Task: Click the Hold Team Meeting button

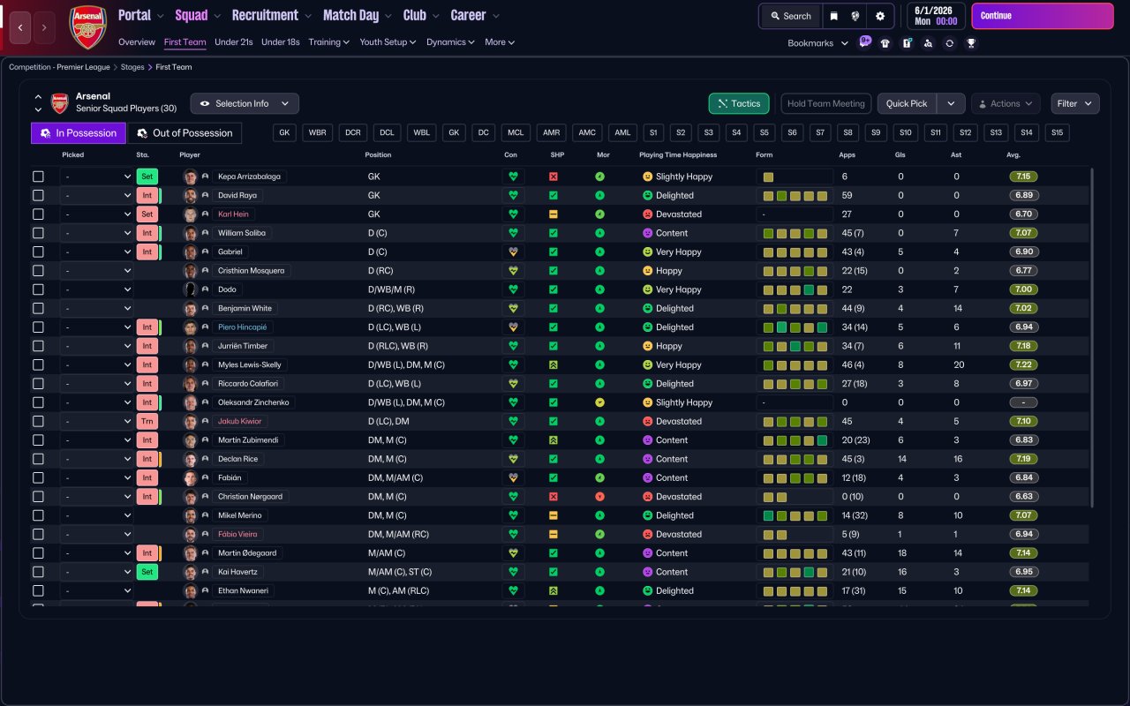Action: point(826,103)
